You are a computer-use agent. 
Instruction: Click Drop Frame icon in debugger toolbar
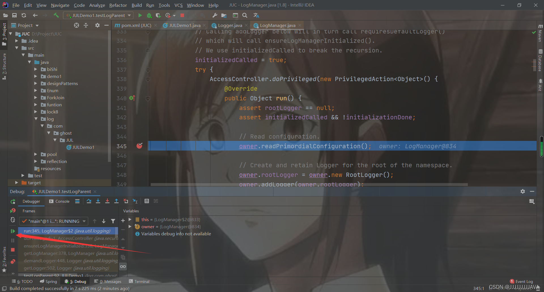click(126, 201)
